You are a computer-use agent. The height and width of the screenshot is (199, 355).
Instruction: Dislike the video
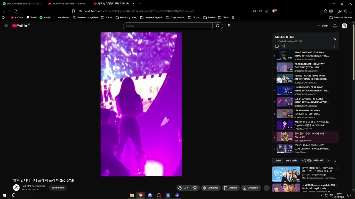(x=195, y=188)
